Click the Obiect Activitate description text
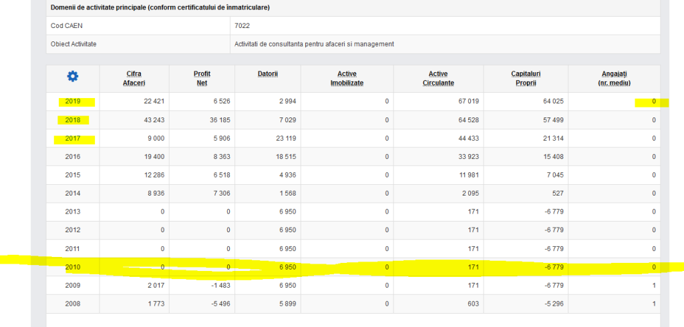 [x=314, y=44]
